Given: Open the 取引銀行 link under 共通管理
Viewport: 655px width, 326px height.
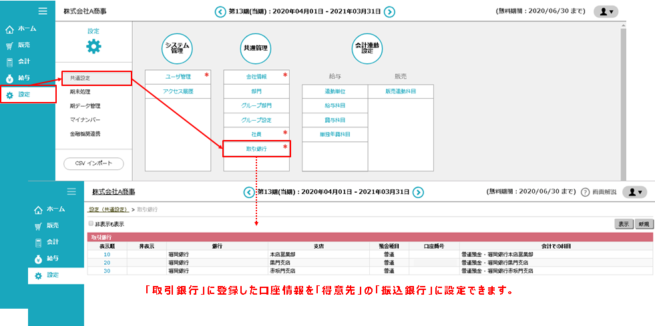Looking at the screenshot, I should (256, 149).
